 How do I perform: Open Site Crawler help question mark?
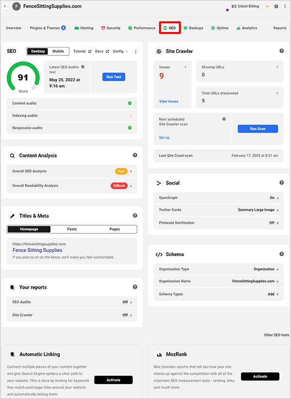(282, 51)
